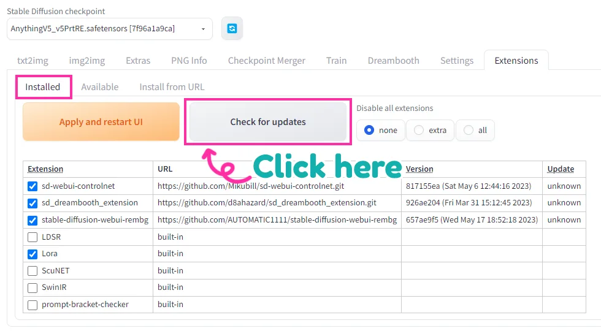Screen dimensions: 601x331
Task: Open the Stable Diffusion checkpoint dropdown
Action: pos(110,29)
